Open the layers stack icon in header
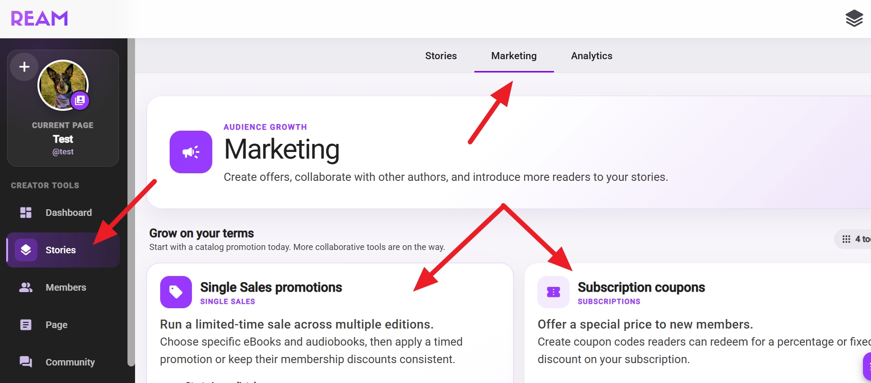The height and width of the screenshot is (383, 871). point(854,18)
